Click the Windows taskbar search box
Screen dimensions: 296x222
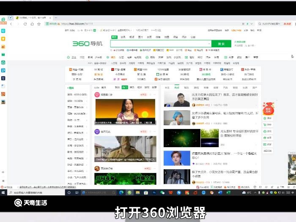click(x=36, y=192)
